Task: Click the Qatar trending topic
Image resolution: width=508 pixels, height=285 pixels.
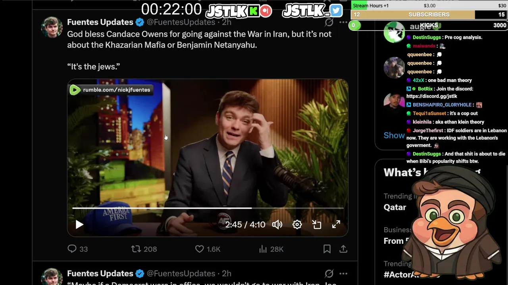Action: point(395,207)
